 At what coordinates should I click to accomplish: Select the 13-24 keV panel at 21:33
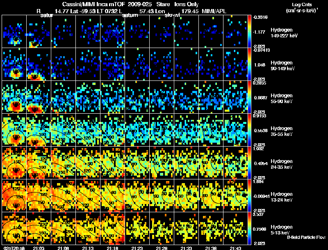(186, 196)
